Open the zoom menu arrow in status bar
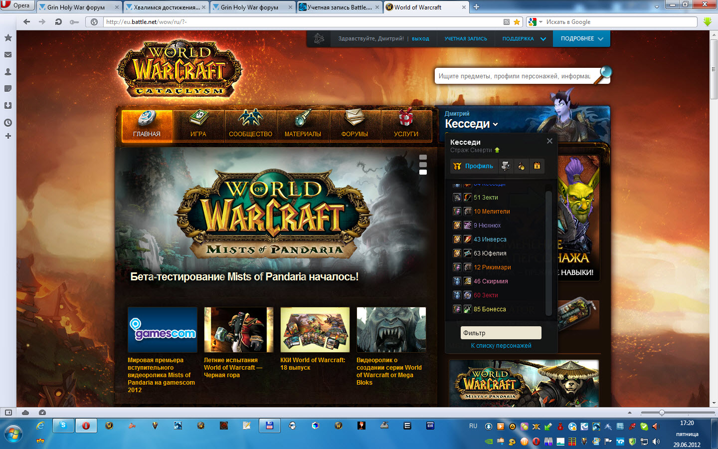718x449 pixels. point(630,413)
